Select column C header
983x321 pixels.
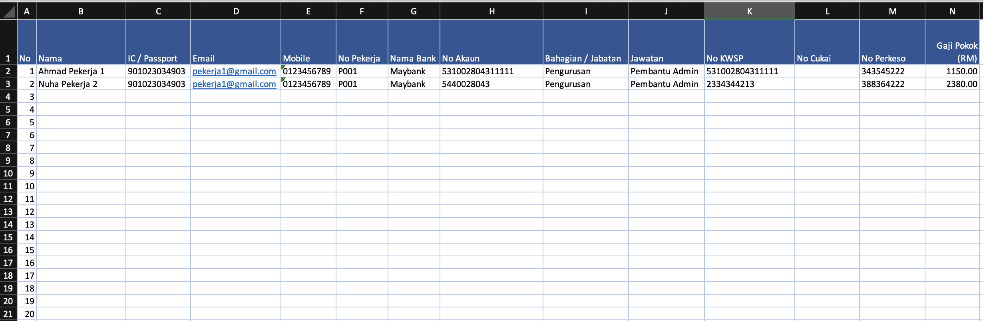[x=158, y=11]
